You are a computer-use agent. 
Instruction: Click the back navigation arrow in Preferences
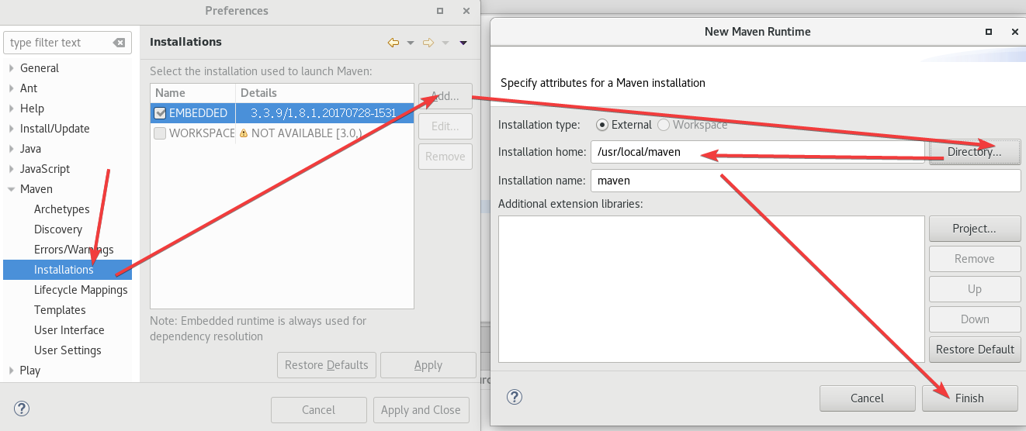(x=393, y=43)
